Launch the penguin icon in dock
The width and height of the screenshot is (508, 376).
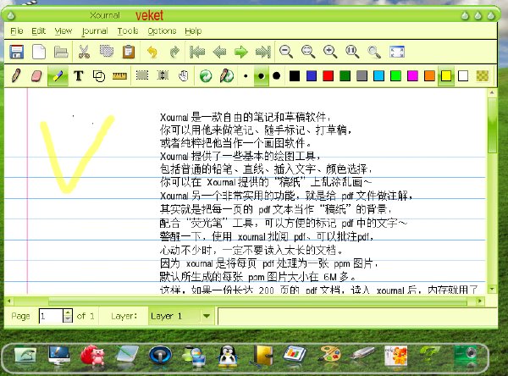point(229,357)
